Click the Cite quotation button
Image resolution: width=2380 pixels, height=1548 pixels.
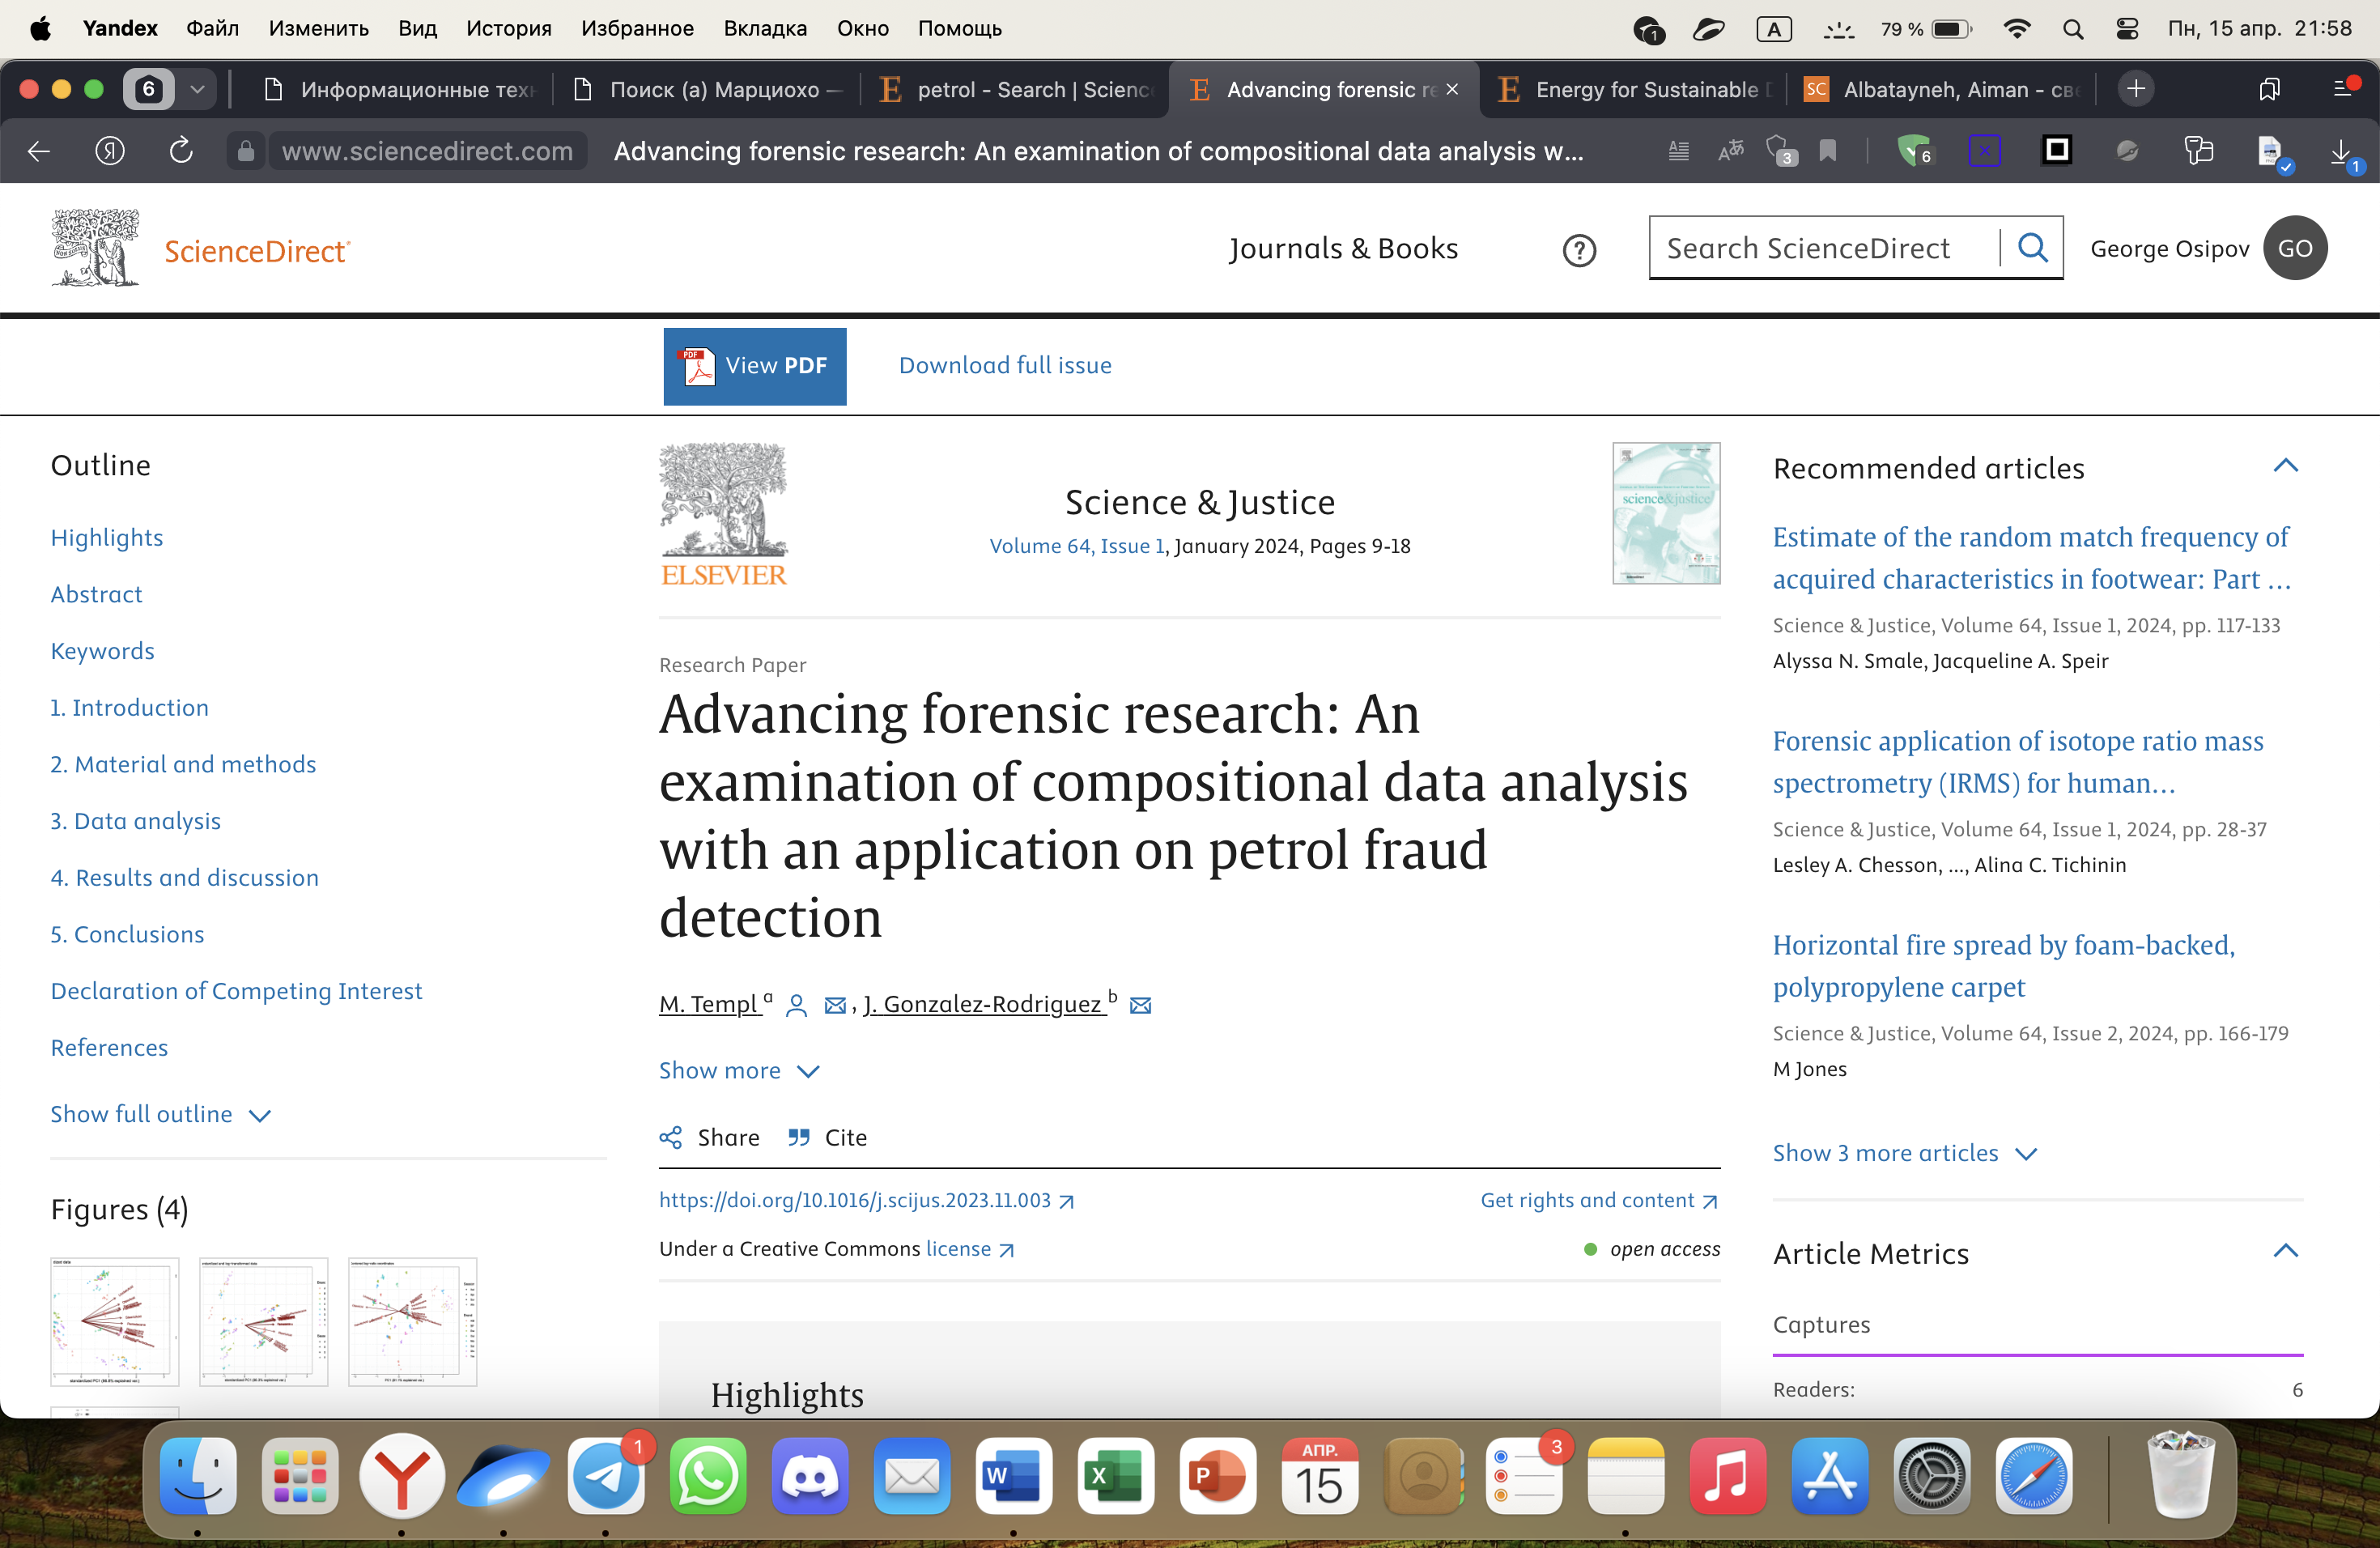pyautogui.click(x=827, y=1138)
